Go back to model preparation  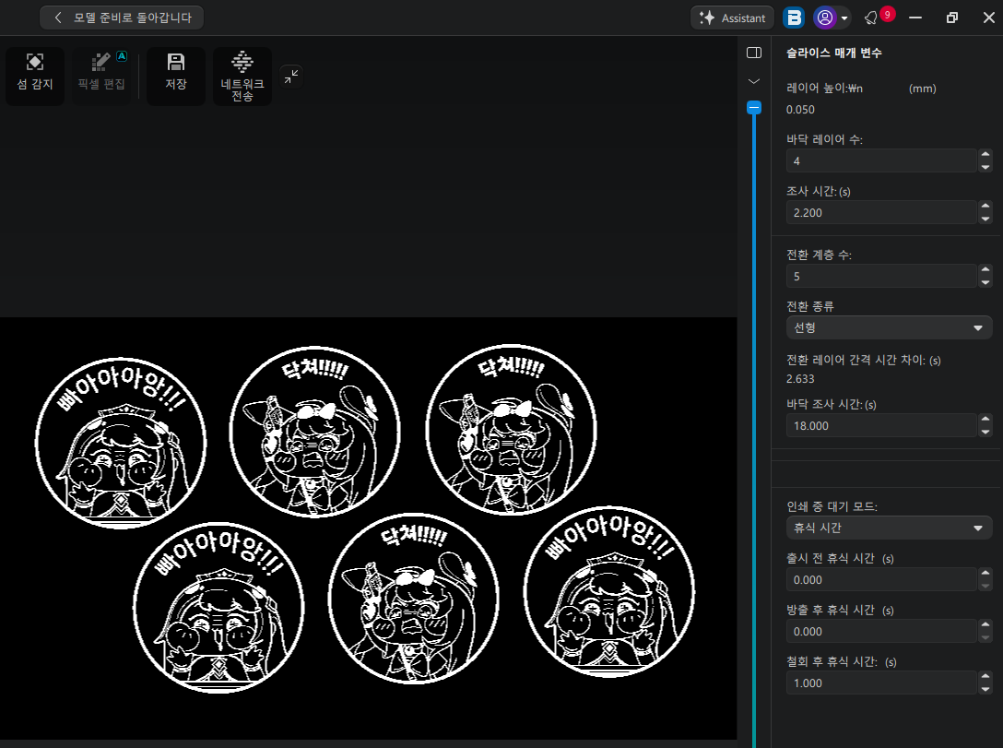(x=122, y=18)
